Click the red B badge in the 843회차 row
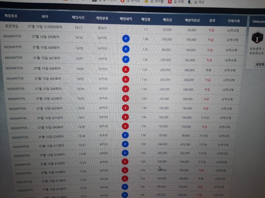Screen dimensions: 265x198 pos(125,99)
